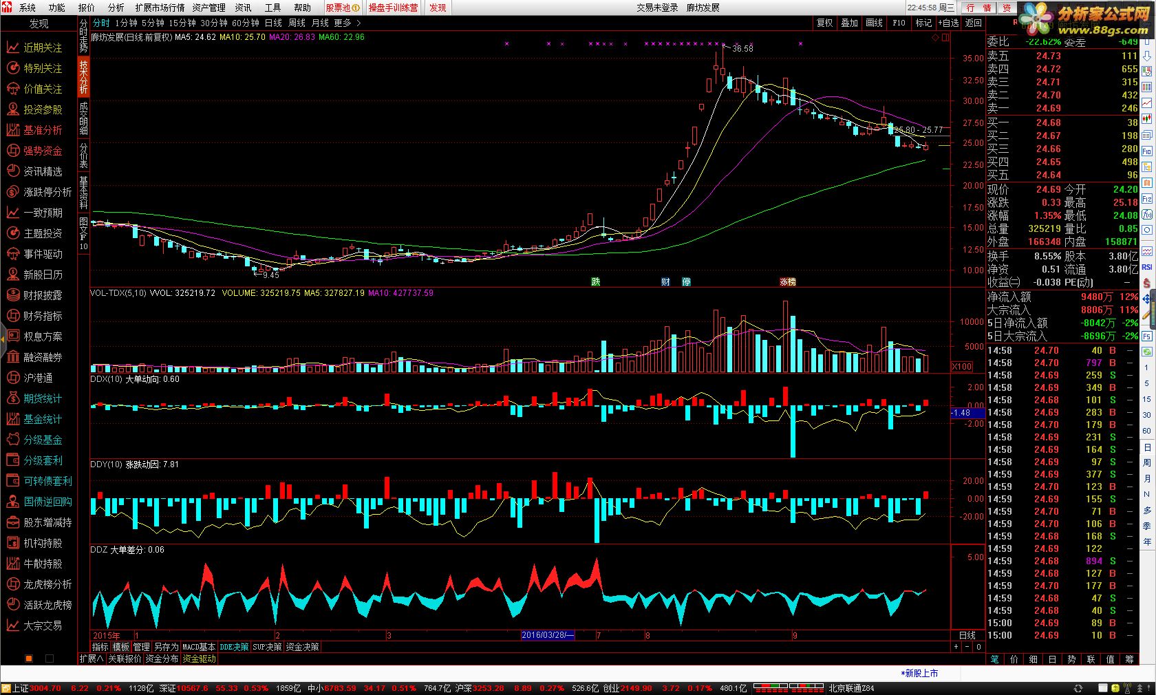Switch to 60分钟 chart period

[246, 23]
